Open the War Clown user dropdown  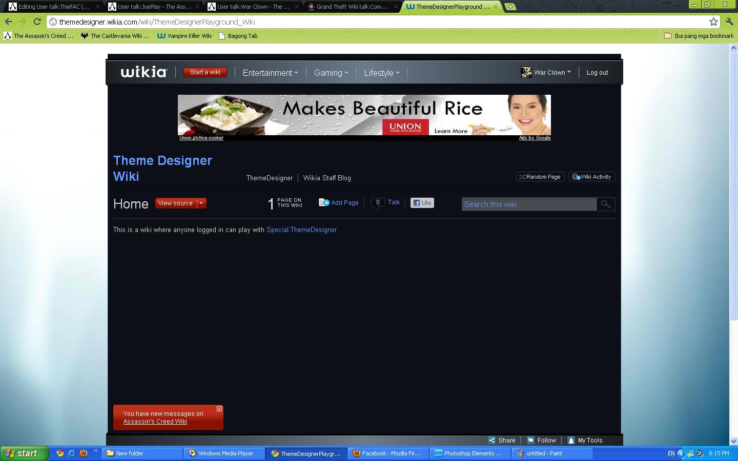click(x=546, y=73)
